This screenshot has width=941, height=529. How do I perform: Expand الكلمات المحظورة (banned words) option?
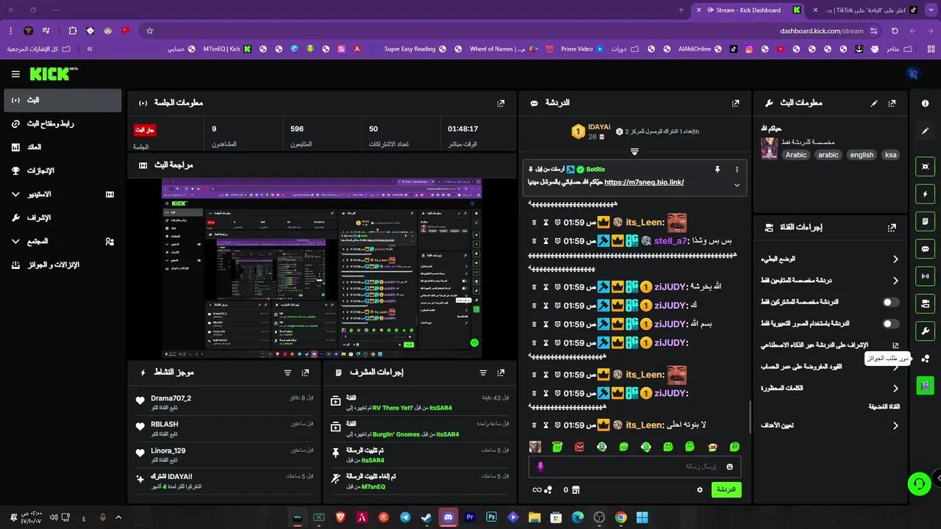click(895, 388)
